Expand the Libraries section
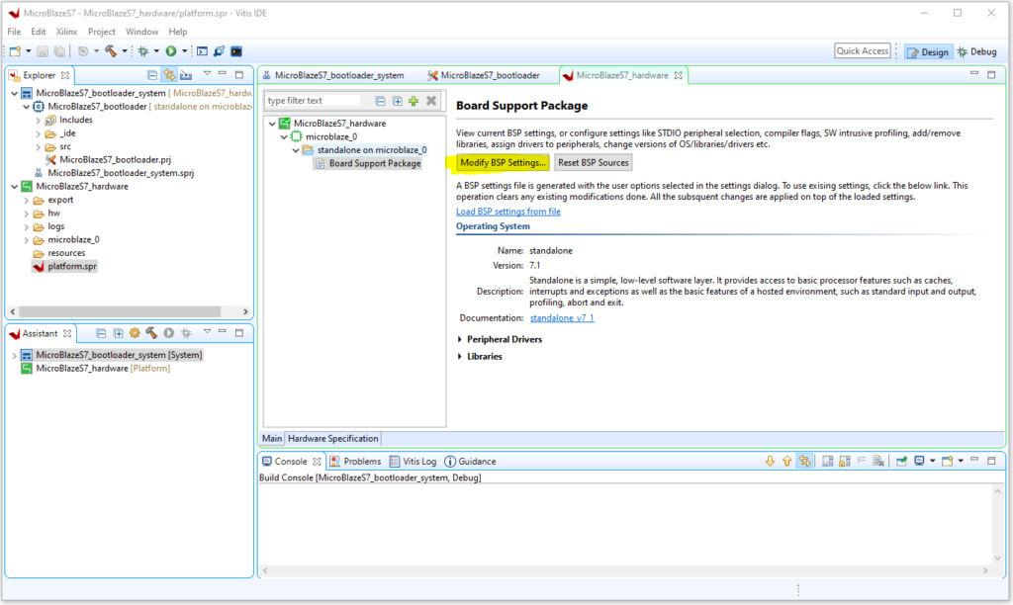The image size is (1013, 605). tap(484, 356)
